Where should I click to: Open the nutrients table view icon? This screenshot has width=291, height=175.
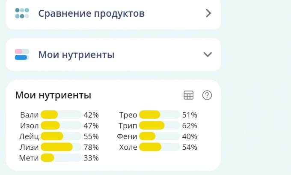tap(189, 95)
